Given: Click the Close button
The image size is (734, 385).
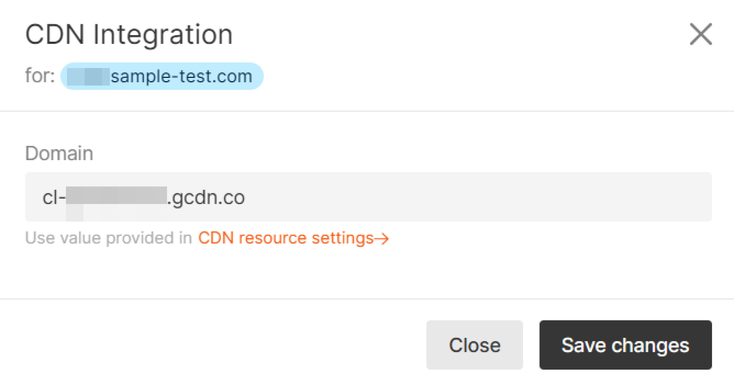Looking at the screenshot, I should (x=474, y=345).
